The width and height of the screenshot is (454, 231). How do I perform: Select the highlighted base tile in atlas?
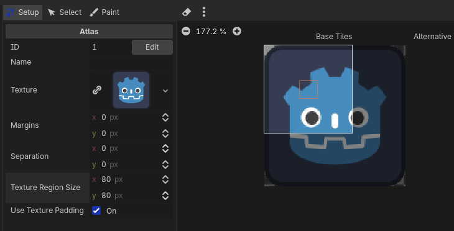pos(308,89)
